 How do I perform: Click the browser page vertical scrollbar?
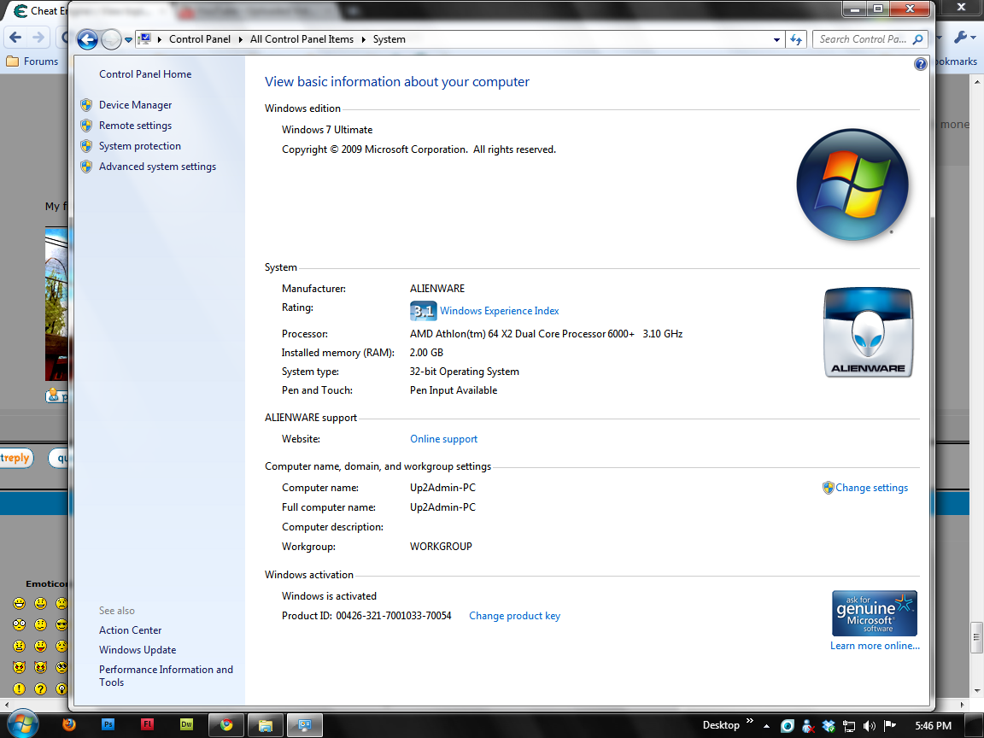pyautogui.click(x=977, y=637)
